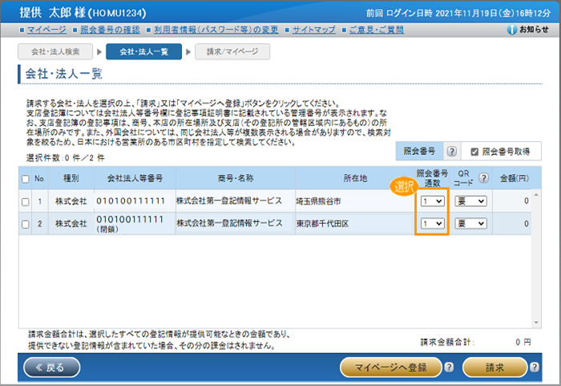Toggle the select-all checkbox in table header
Screen dimensions: 561x386
point(25,178)
